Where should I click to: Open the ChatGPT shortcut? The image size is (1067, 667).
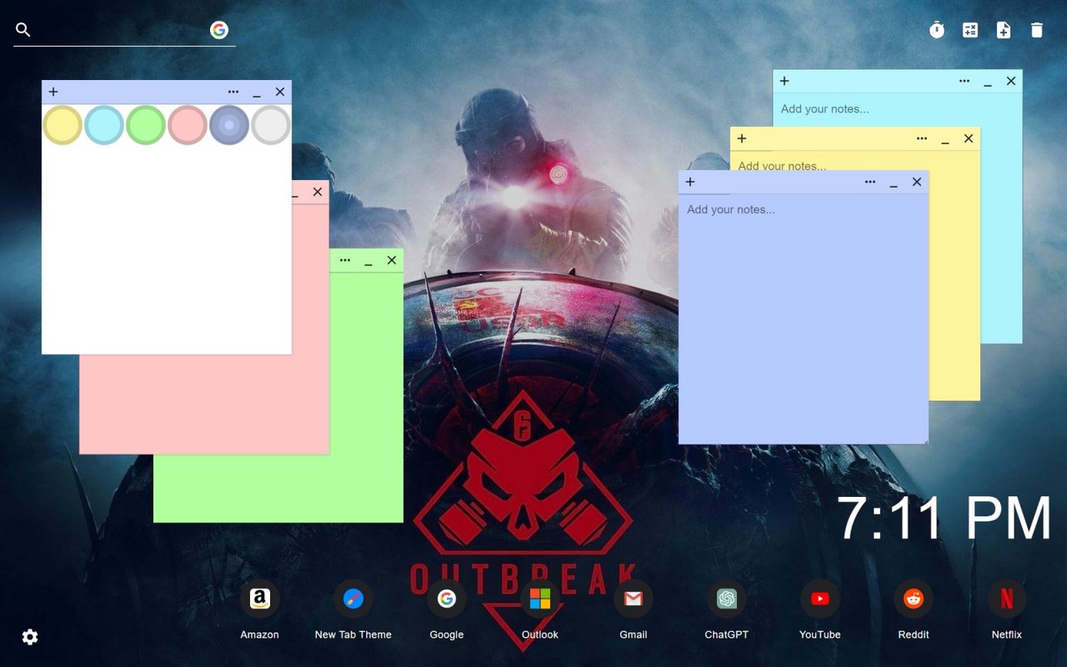point(727,599)
